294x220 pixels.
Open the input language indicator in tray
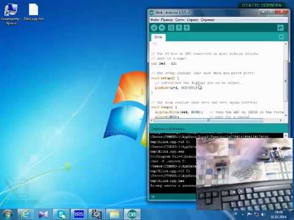[235, 214]
